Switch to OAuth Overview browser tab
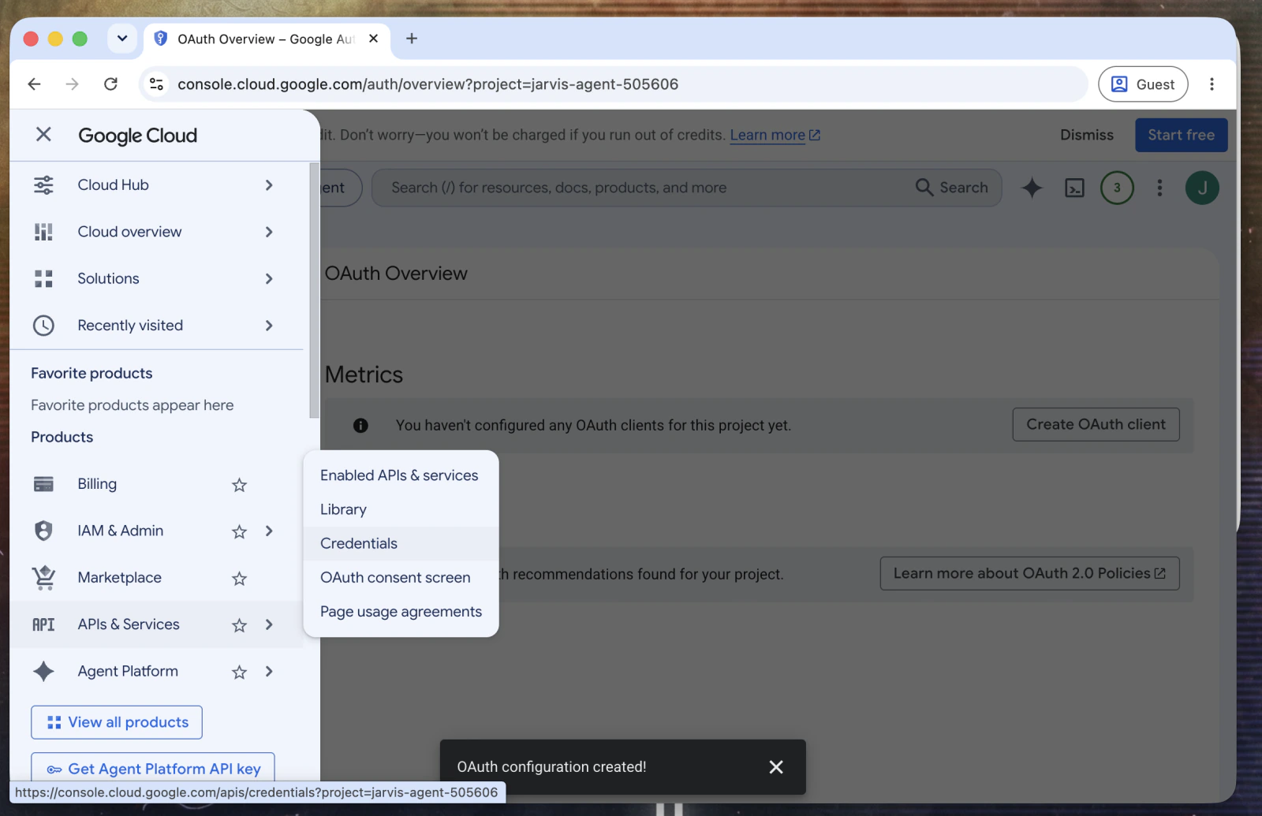Viewport: 1262px width, 816px height. tap(267, 39)
